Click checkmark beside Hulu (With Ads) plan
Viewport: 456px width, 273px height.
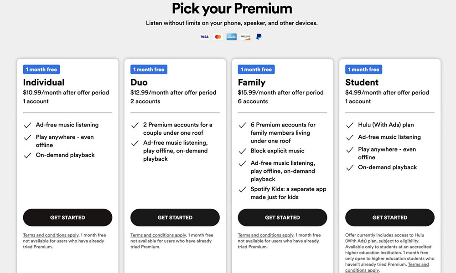tap(350, 125)
